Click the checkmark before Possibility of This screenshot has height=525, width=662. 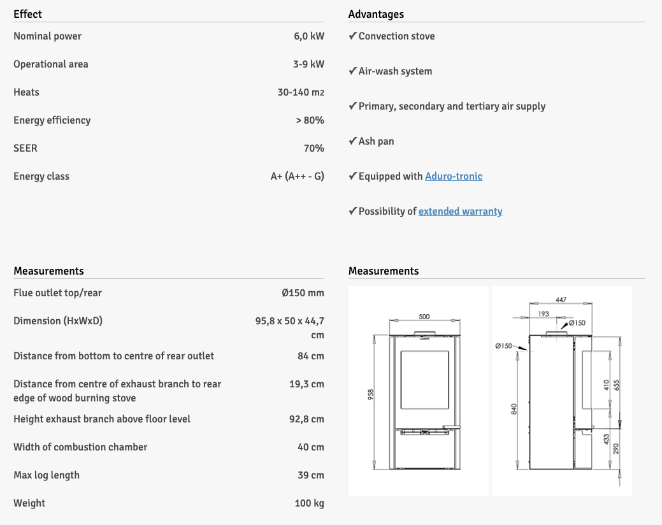(x=352, y=212)
